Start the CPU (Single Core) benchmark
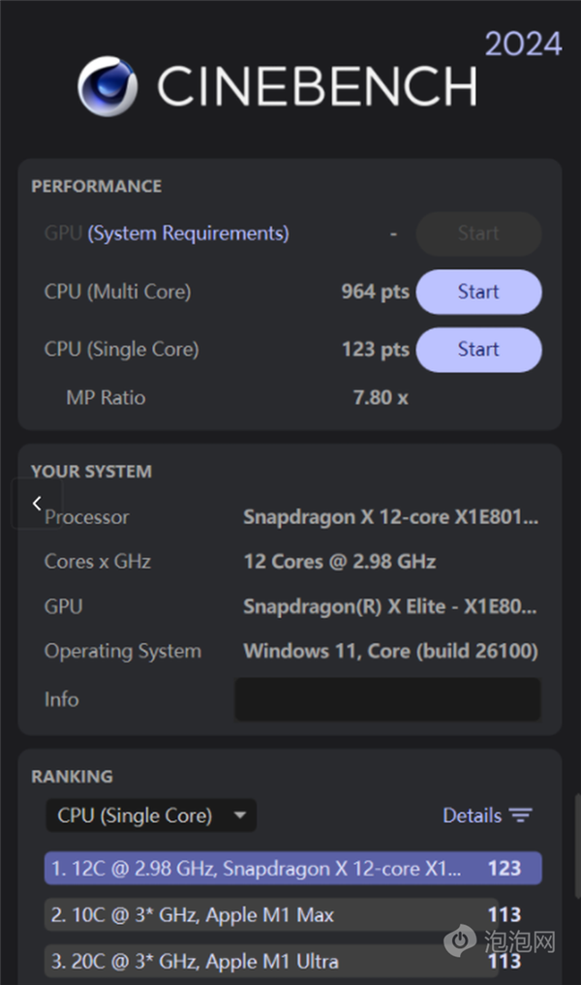 [478, 350]
